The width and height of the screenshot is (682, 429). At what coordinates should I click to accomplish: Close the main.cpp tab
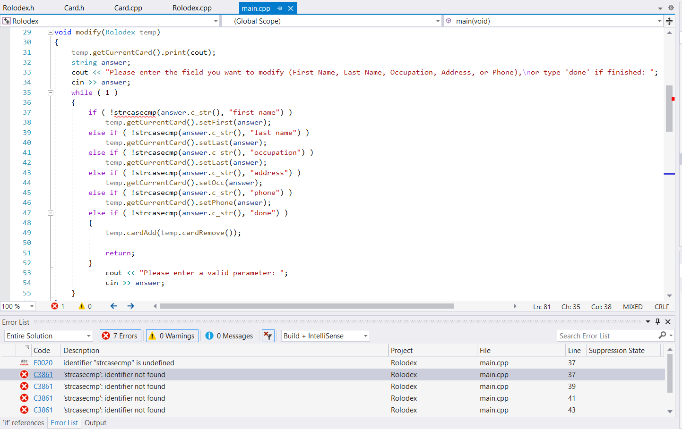pos(291,8)
